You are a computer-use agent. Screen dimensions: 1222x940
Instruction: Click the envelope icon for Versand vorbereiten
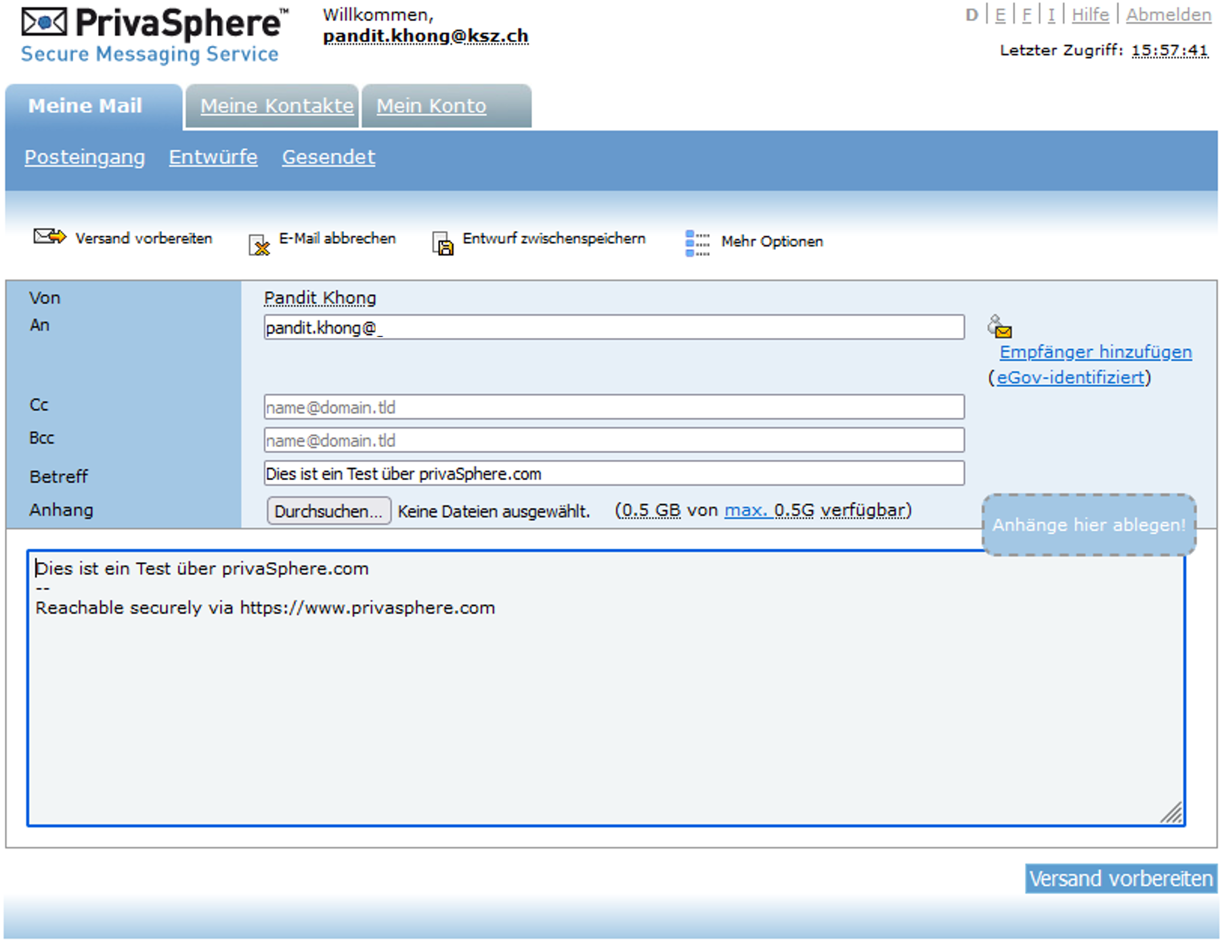pos(49,237)
